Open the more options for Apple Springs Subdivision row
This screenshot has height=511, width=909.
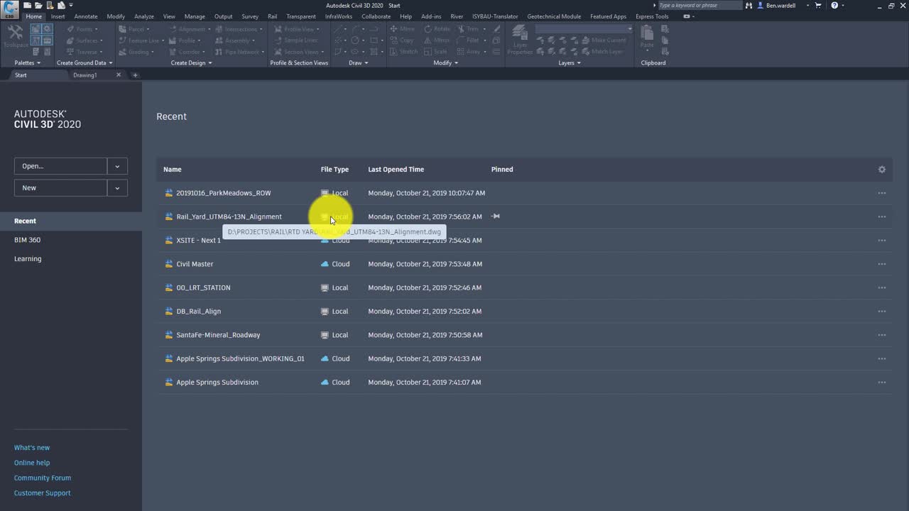[x=881, y=383]
